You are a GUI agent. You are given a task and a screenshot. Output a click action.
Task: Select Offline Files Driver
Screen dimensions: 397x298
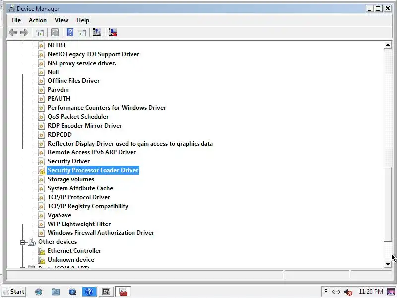click(73, 81)
